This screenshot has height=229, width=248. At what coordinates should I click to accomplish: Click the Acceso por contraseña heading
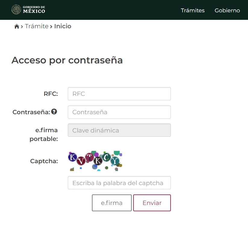67,60
